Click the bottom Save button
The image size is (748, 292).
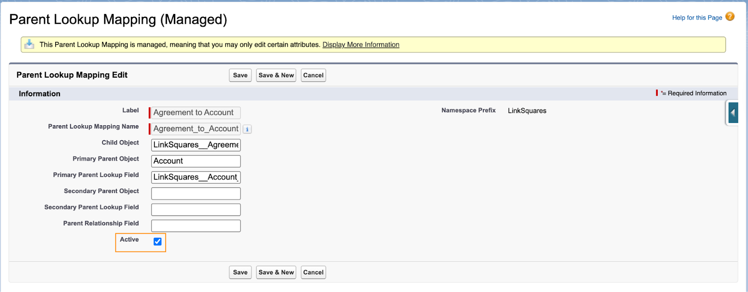point(240,272)
